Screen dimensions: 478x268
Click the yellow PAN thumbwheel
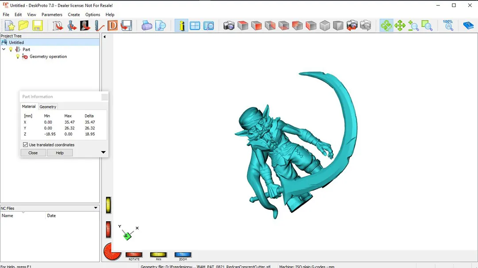[158, 255]
